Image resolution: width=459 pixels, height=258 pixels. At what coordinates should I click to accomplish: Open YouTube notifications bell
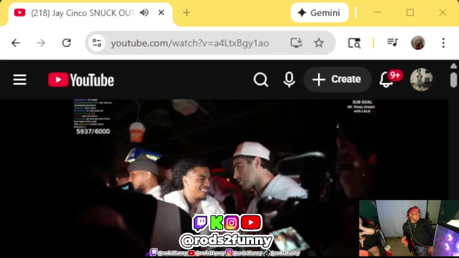point(387,80)
